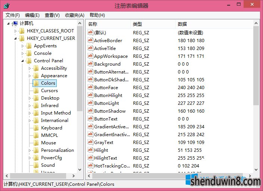Click the ab icon of the Hilight value
263x191 pixels.
90,150
